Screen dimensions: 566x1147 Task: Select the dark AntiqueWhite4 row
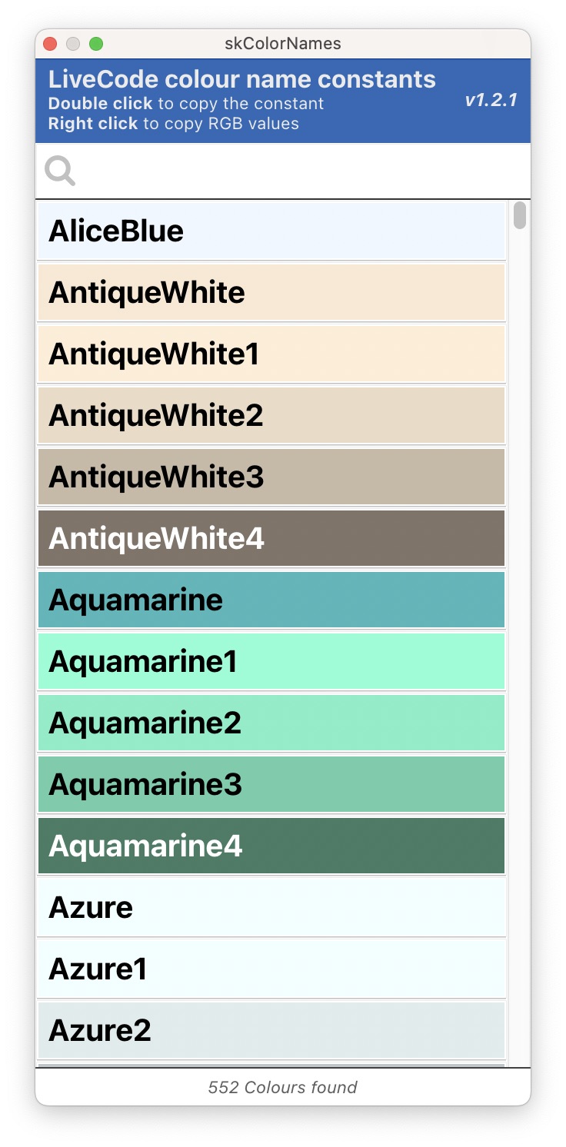pyautogui.click(x=271, y=538)
